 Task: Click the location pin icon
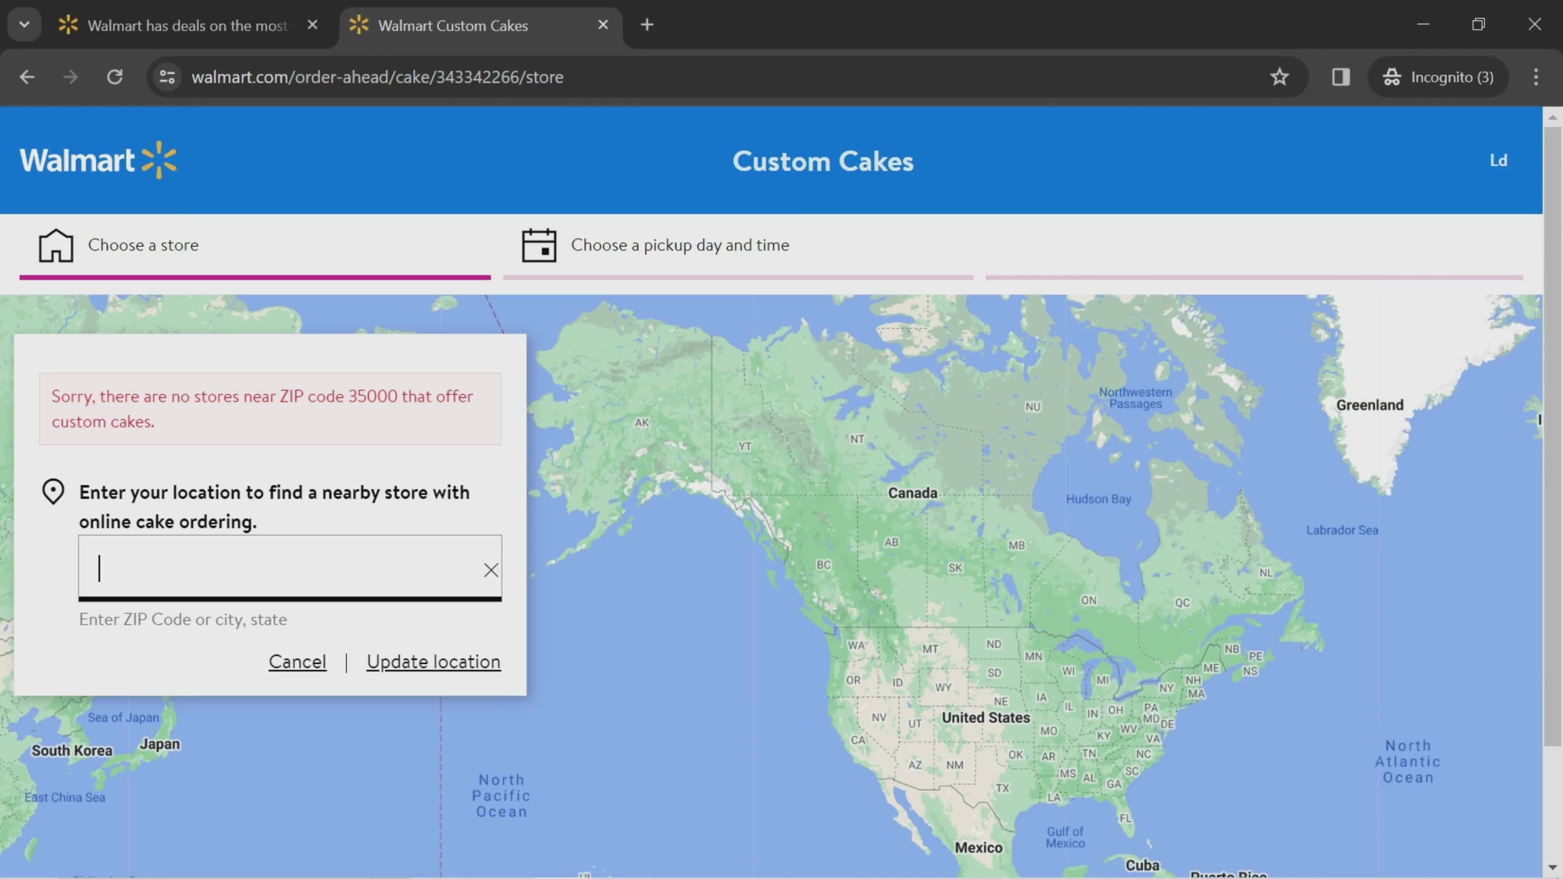(x=53, y=491)
